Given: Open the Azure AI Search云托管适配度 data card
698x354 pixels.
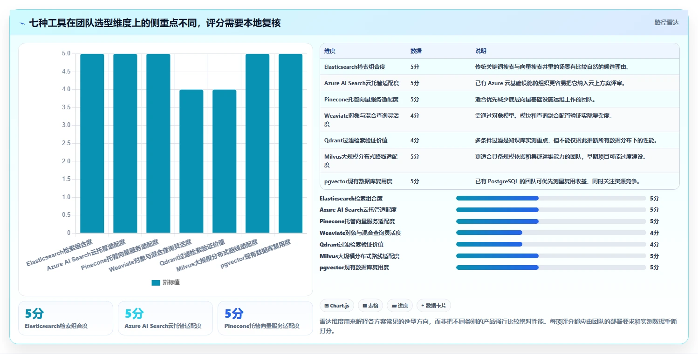Looking at the screenshot, I should point(165,318).
